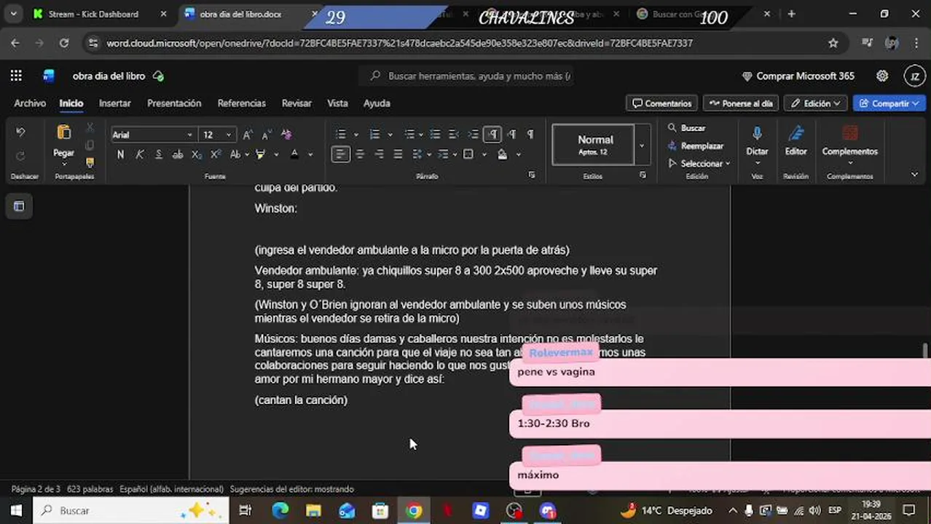Screen dimensions: 931x524
Task: Apply the bulleted list icon
Action: coord(340,135)
